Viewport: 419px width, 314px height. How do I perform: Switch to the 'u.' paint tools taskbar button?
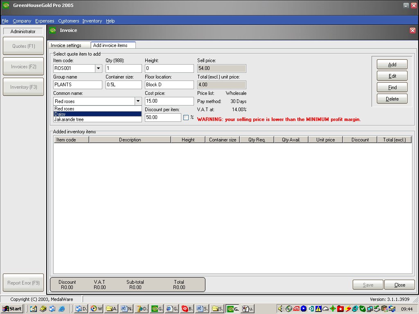pos(248,309)
